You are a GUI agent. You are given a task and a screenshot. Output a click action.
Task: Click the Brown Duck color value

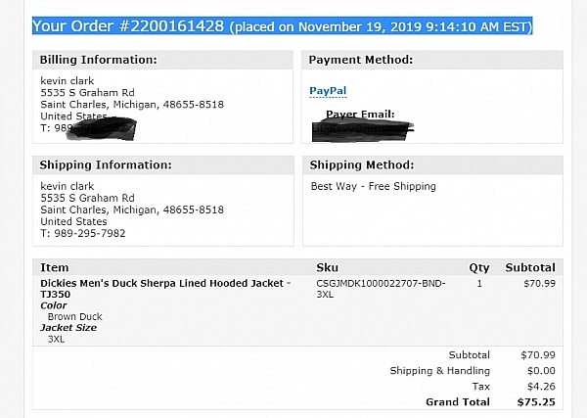[77, 317]
